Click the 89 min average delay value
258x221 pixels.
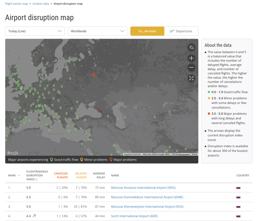(100, 197)
